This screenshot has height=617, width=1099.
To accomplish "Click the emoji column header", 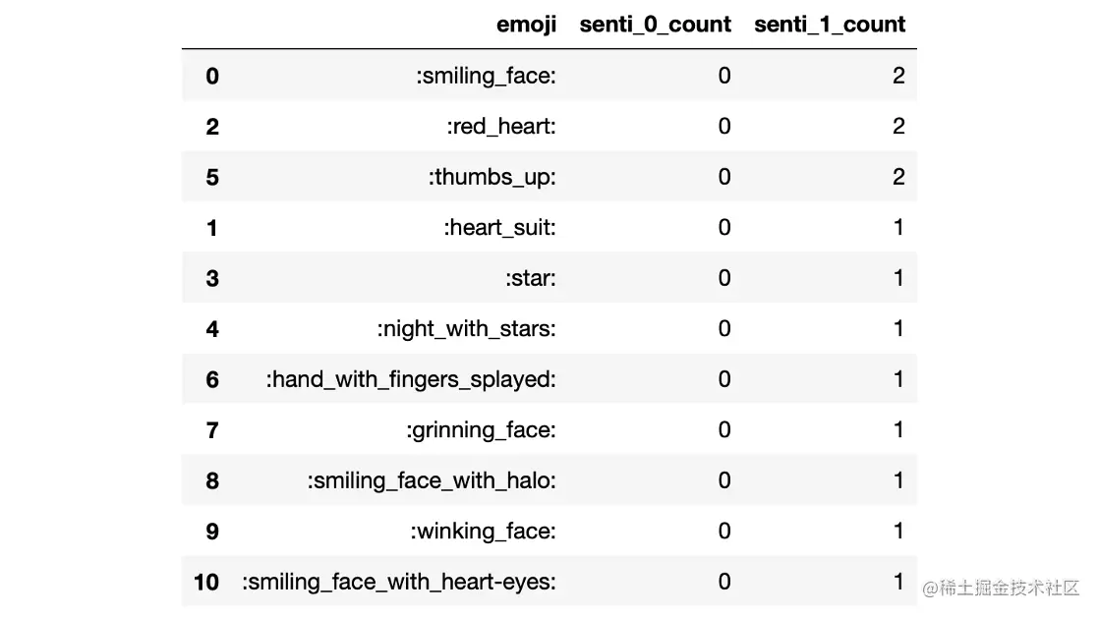I will pos(526,25).
